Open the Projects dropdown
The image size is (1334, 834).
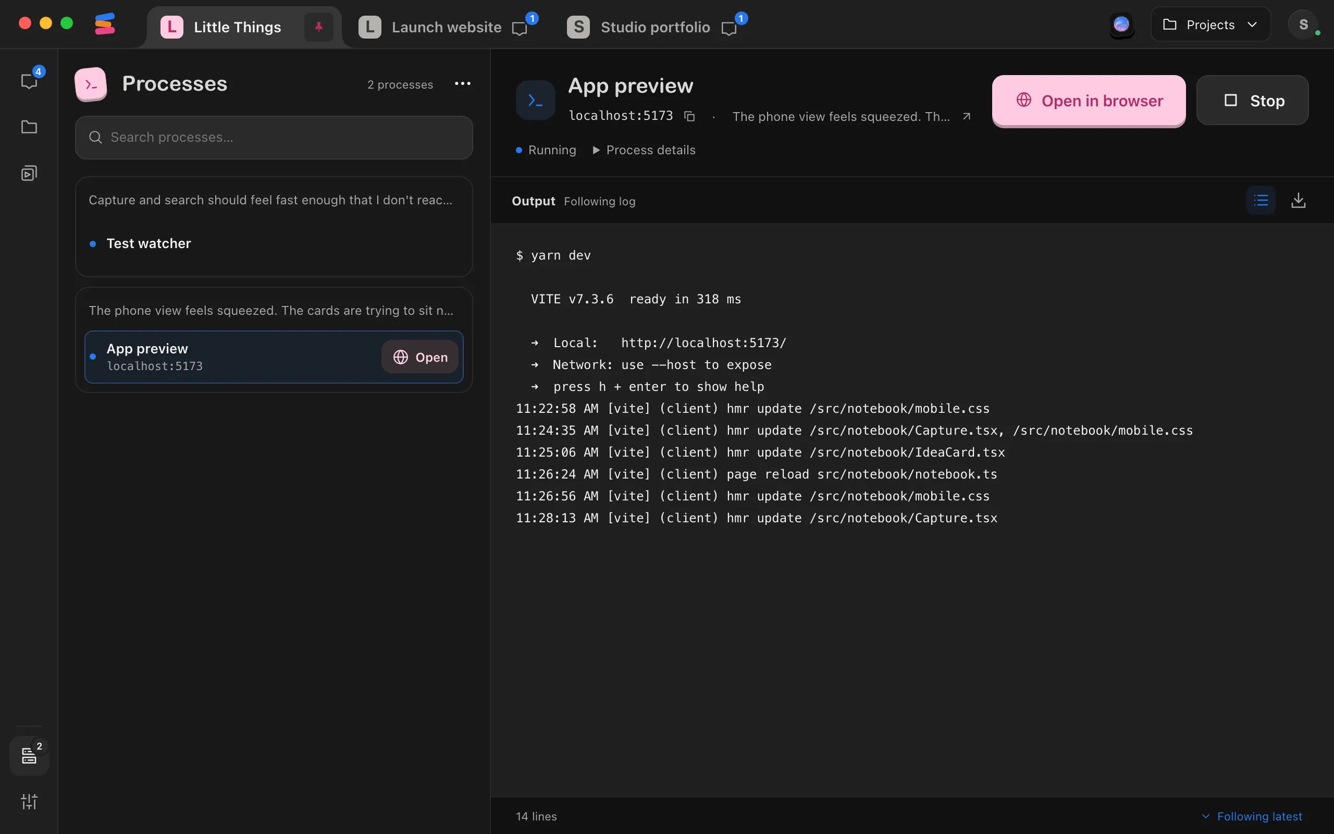pos(1211,25)
